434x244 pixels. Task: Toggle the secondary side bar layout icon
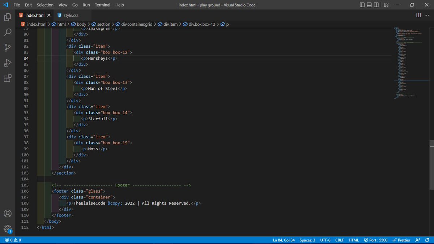[x=376, y=5]
